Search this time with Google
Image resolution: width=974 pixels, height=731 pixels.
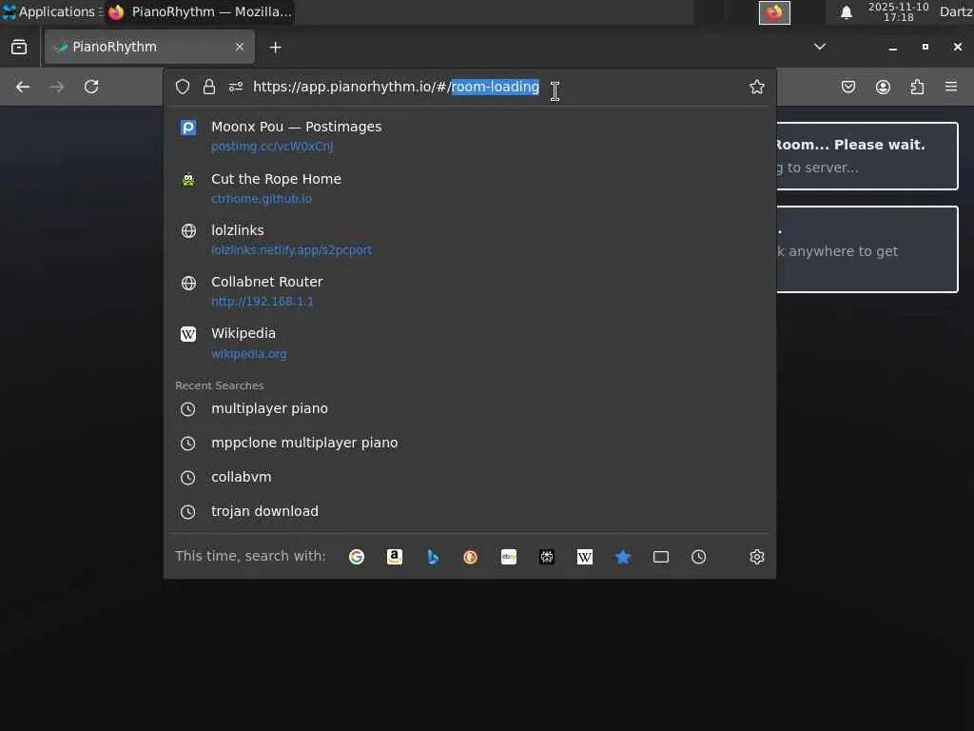357,557
